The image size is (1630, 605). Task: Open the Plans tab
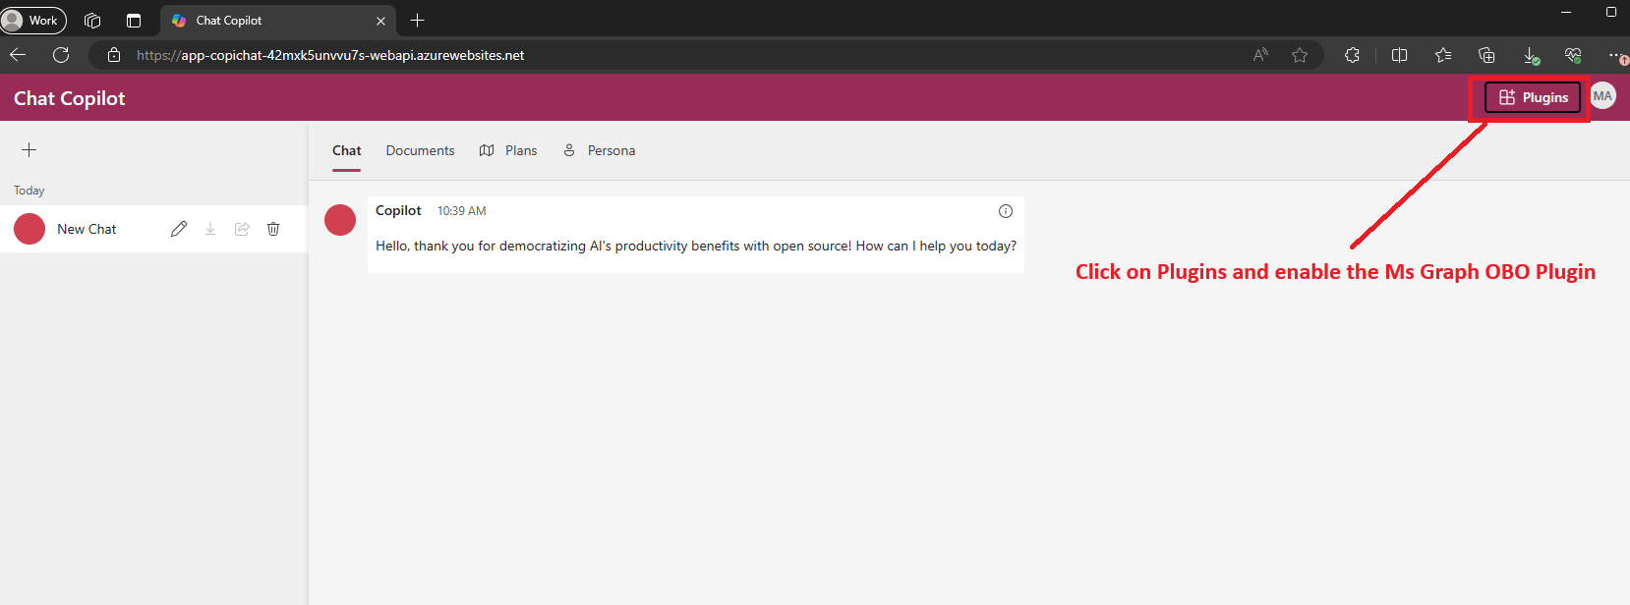point(508,150)
